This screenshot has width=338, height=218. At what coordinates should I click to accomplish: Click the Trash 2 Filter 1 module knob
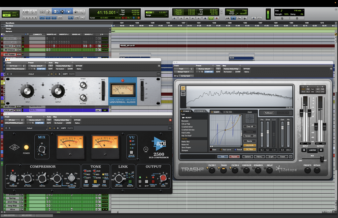point(212,170)
